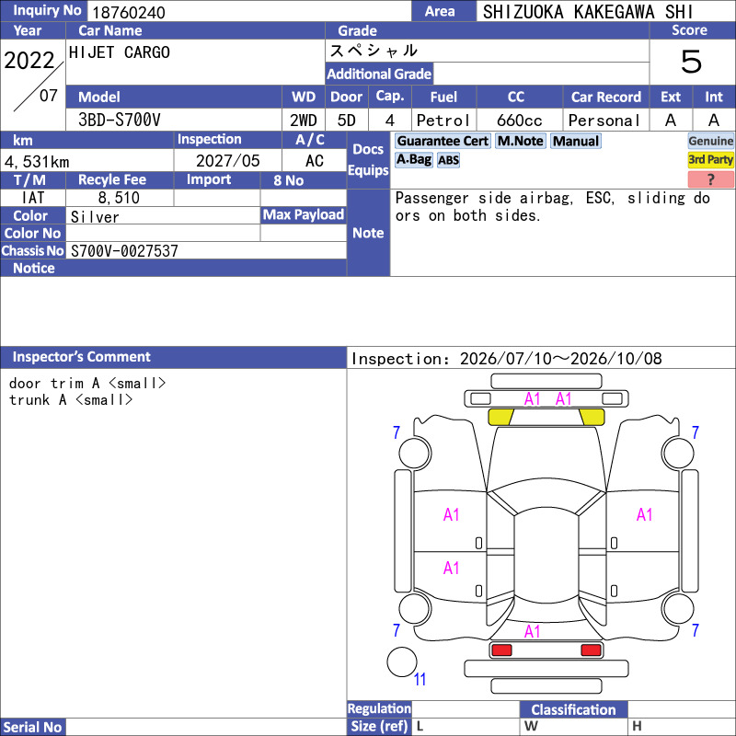The image size is (736, 736).
Task: Click the left yellow headlight marker
Action: 500,417
